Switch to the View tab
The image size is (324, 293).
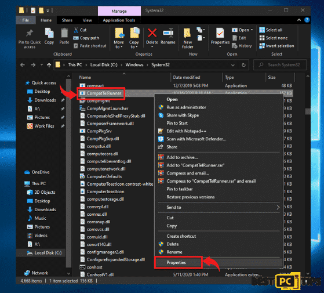87,20
